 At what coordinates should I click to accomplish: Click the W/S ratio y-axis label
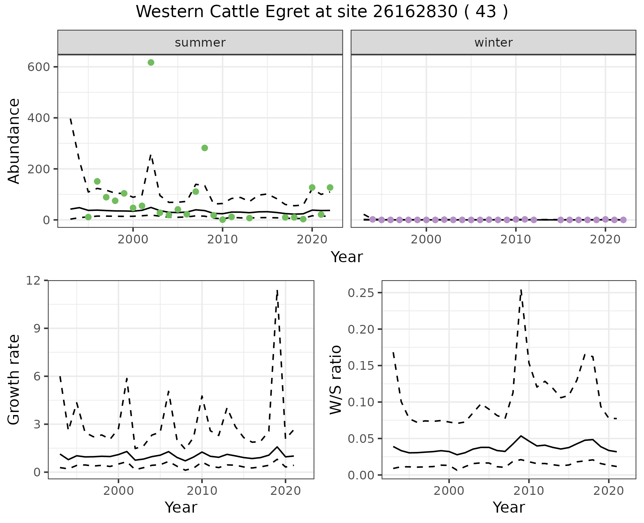[335, 380]
